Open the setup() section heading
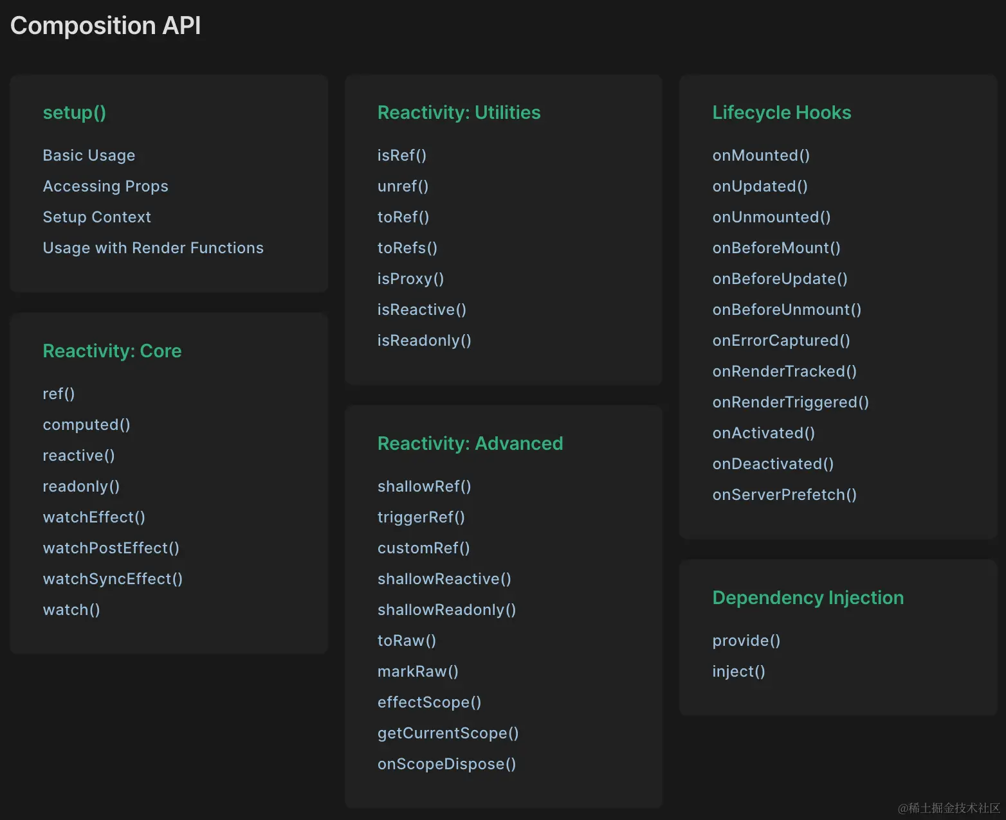The image size is (1006, 820). 74,112
